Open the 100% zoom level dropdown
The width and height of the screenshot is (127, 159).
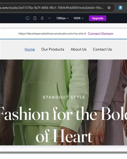(78, 18)
